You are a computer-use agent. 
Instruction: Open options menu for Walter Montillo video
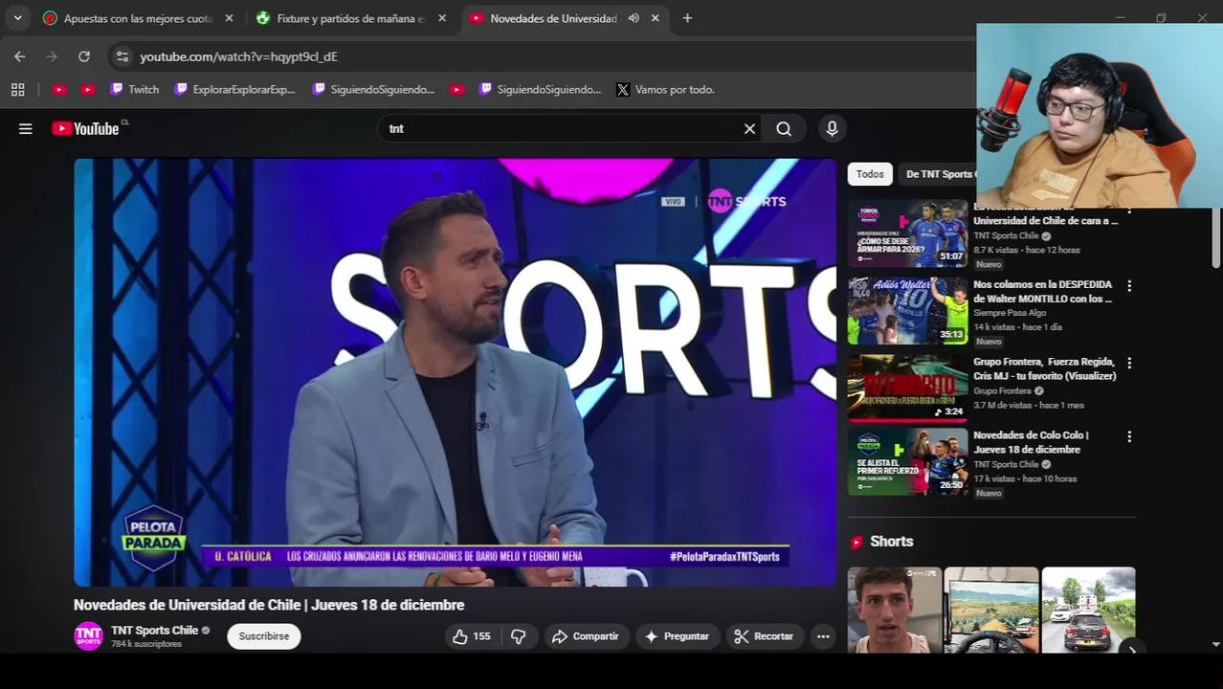(1129, 286)
